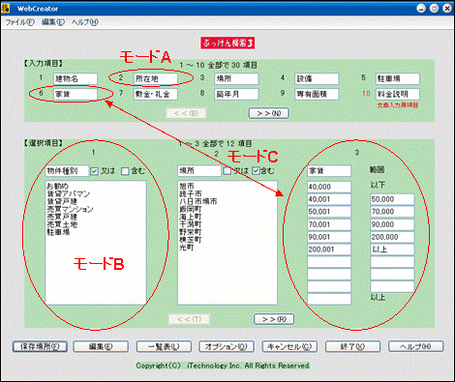Click the >>(N) next input items button

pos(269,113)
